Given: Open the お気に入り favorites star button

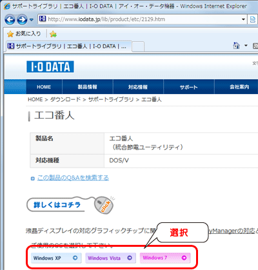Looking at the screenshot, I should click(24, 34).
